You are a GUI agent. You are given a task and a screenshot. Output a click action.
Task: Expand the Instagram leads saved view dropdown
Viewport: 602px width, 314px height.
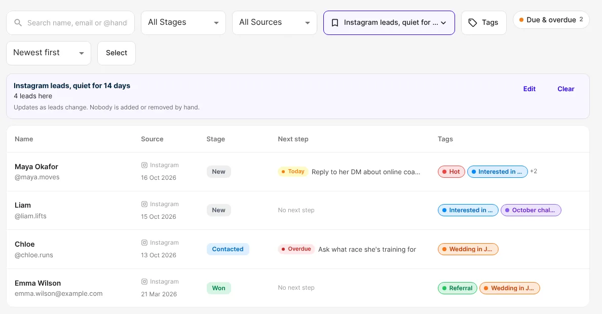coord(389,23)
